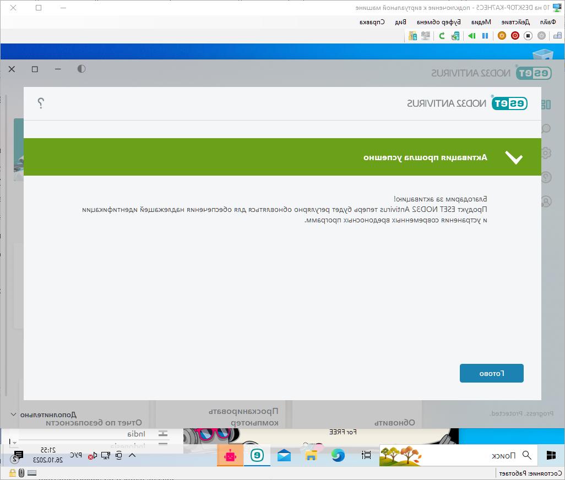This screenshot has height=480, width=565.
Task: Pause the virtual machine with the blue bars
Action: pos(485,36)
